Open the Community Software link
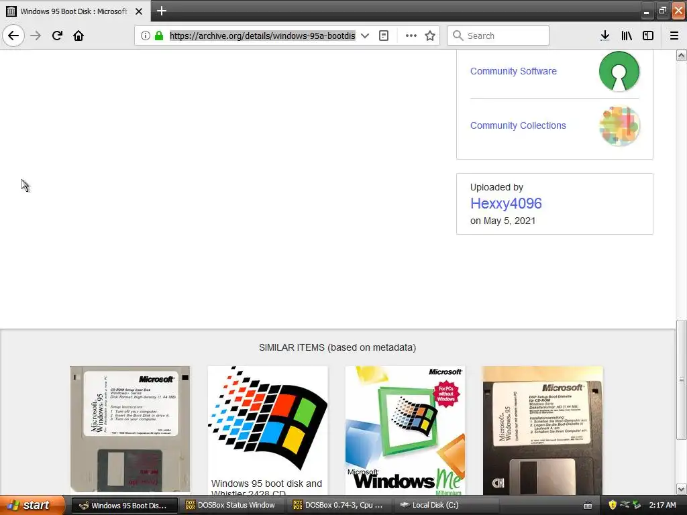The width and height of the screenshot is (687, 515). pos(513,71)
